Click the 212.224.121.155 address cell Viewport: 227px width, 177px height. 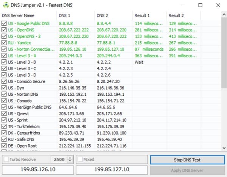75,146
